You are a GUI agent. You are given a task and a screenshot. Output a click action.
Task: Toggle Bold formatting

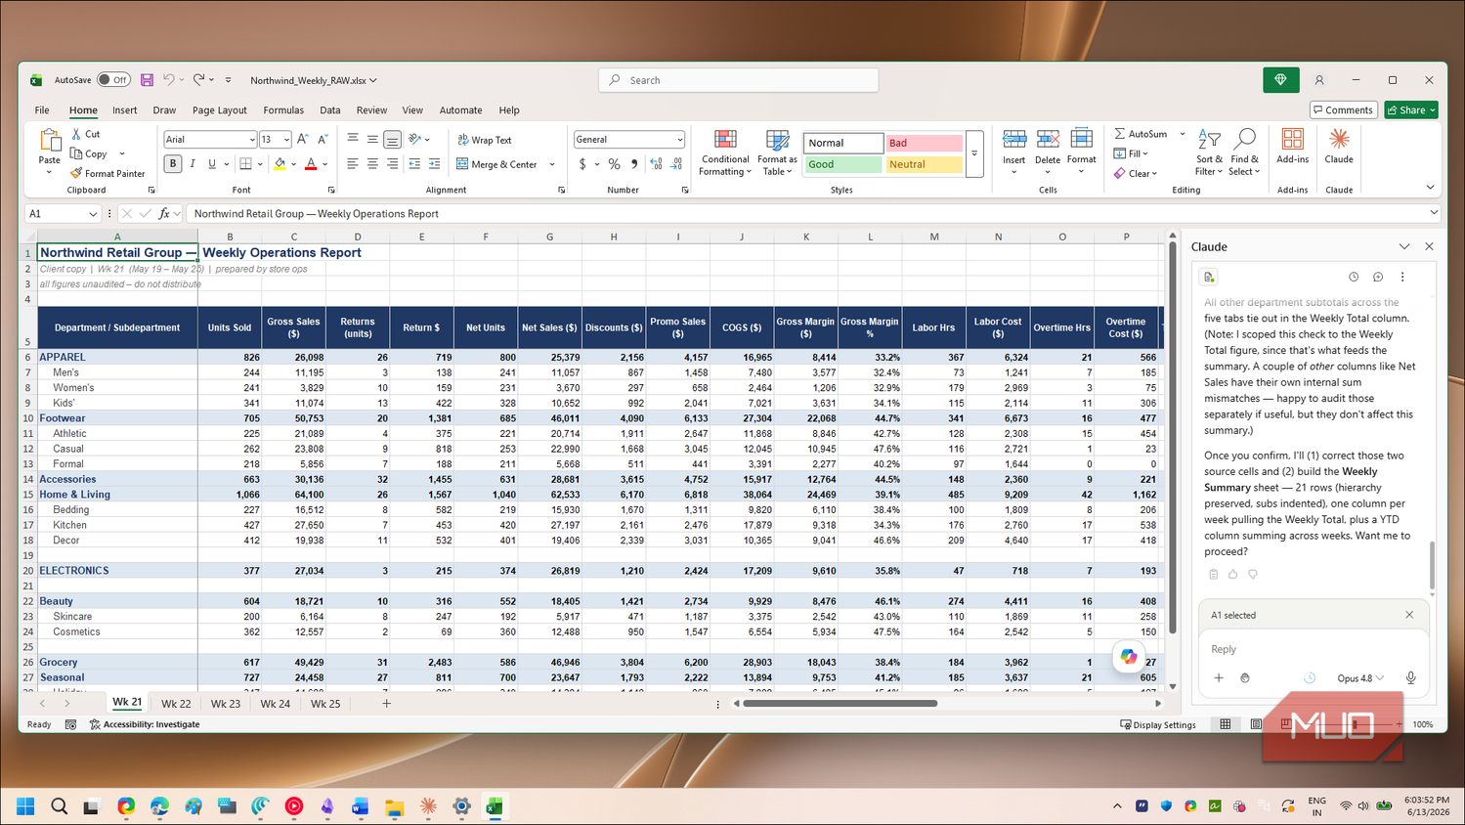(173, 164)
